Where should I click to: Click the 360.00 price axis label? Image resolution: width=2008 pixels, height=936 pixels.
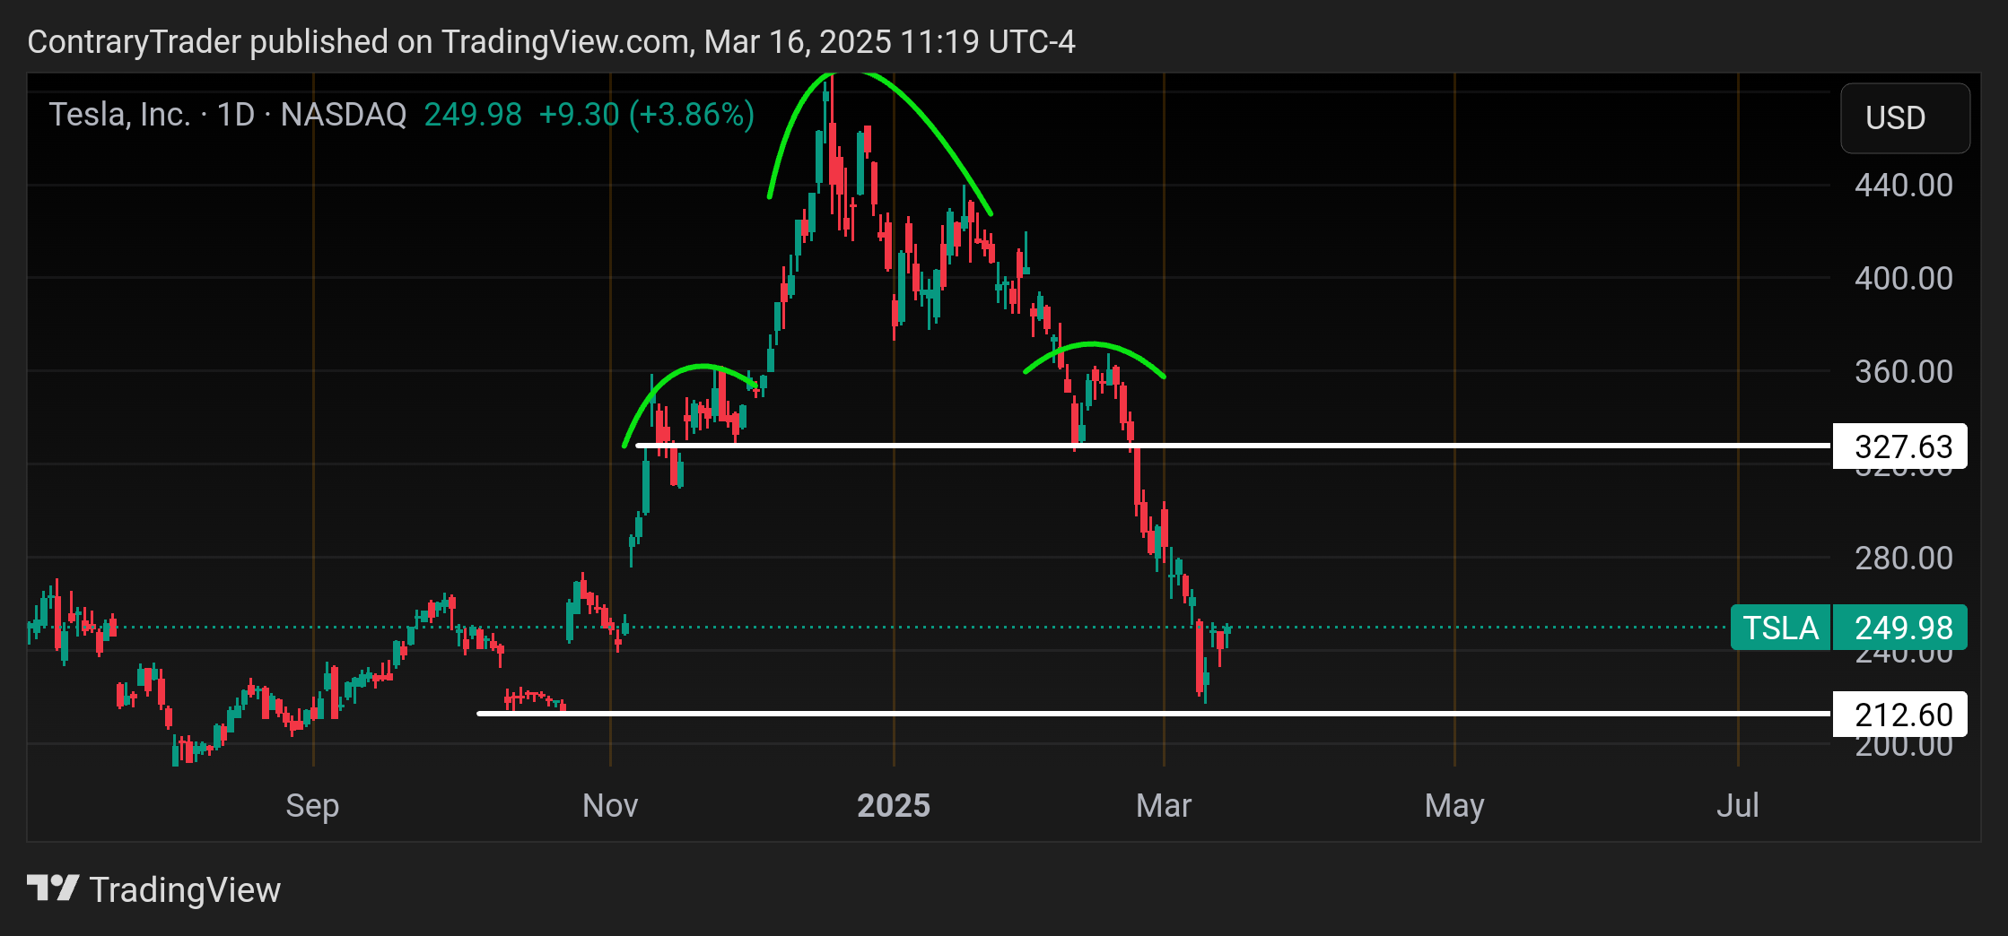[1904, 372]
